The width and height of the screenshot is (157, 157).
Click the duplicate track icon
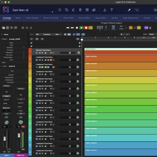37,39
